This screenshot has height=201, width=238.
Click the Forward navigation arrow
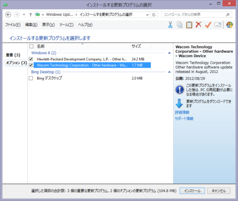pos(17,15)
